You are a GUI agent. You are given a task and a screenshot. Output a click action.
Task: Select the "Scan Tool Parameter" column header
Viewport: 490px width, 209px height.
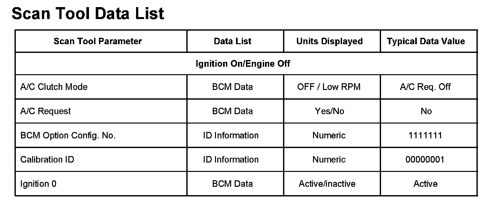98,41
